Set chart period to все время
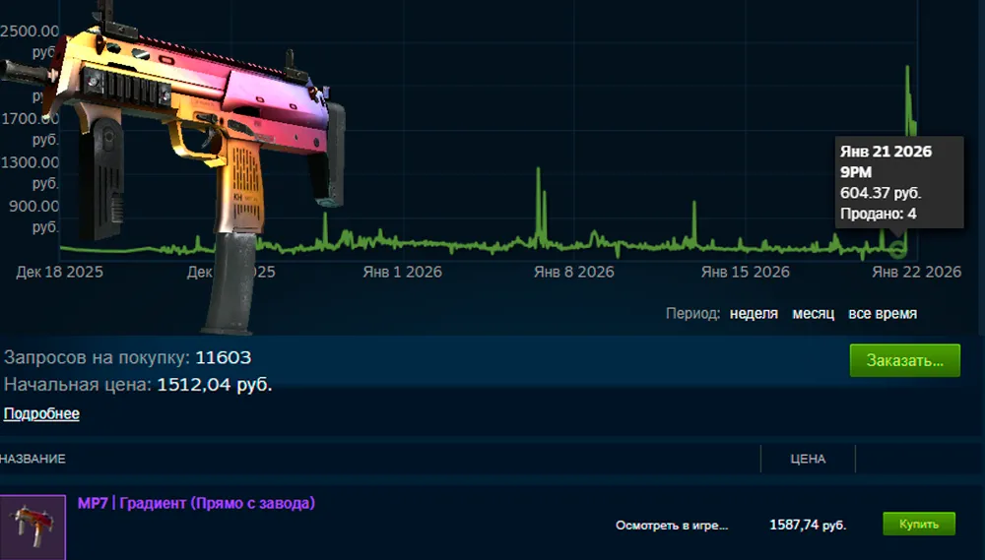Image resolution: width=985 pixels, height=560 pixels. pos(883,313)
